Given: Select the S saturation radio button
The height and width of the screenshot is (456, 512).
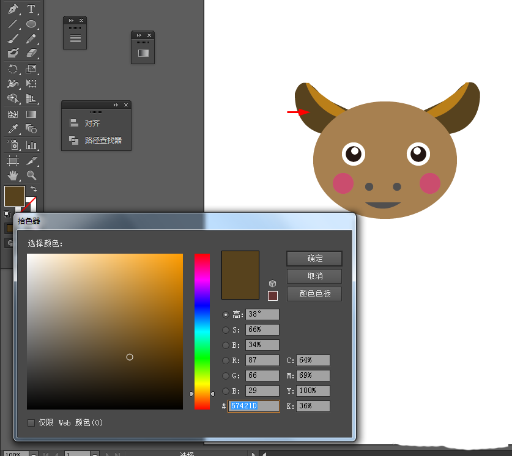Looking at the screenshot, I should (x=225, y=330).
